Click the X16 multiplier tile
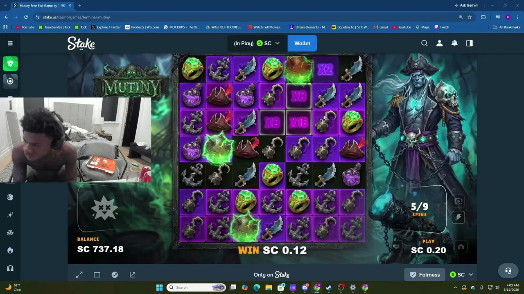The width and height of the screenshot is (524, 294). (298, 122)
